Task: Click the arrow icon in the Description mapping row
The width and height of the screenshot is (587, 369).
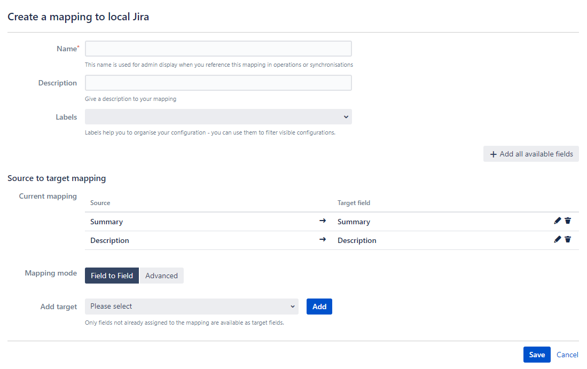Action: [x=323, y=240]
